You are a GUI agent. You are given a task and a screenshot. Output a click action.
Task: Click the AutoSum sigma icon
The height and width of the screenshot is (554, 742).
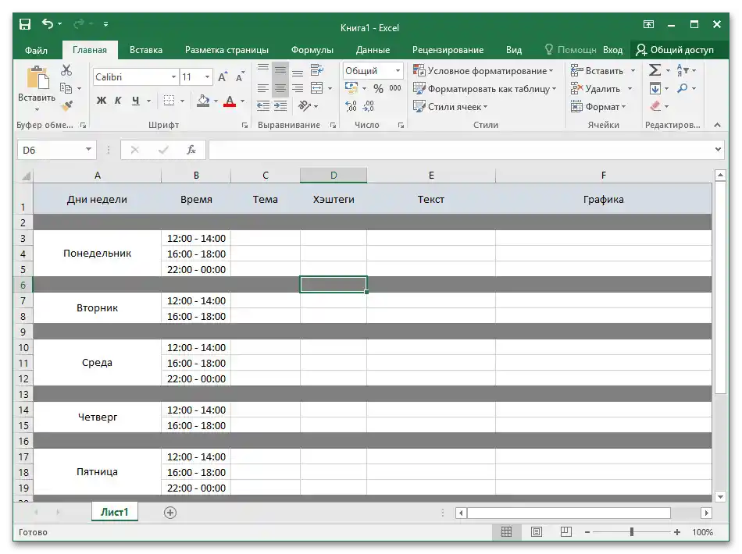[x=655, y=70]
